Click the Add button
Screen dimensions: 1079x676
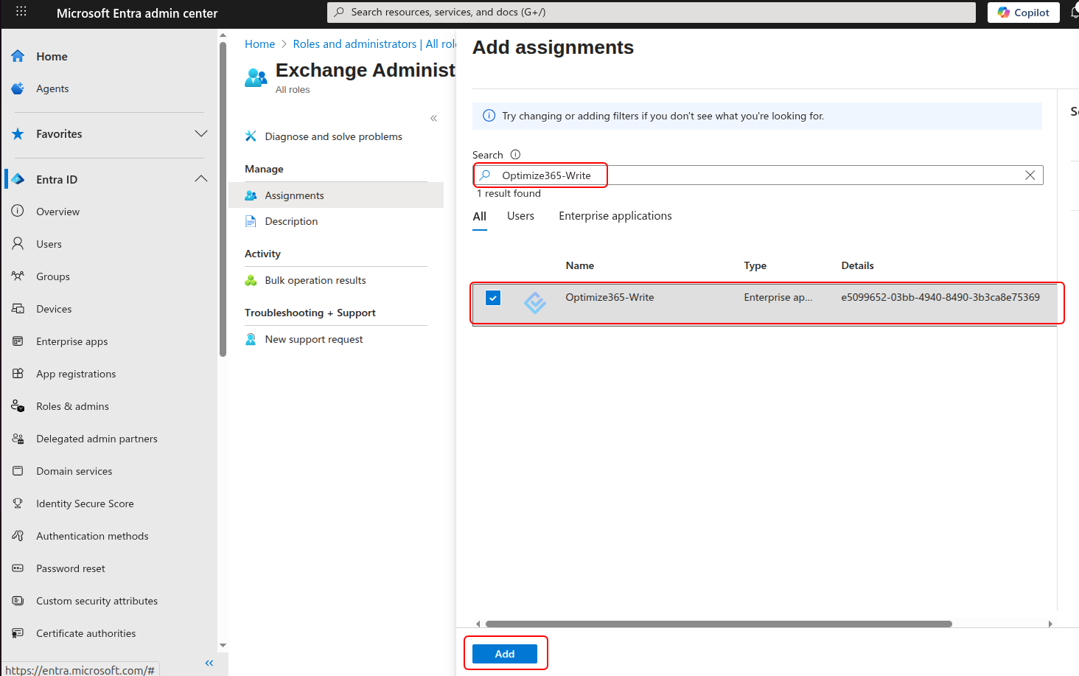pyautogui.click(x=505, y=654)
